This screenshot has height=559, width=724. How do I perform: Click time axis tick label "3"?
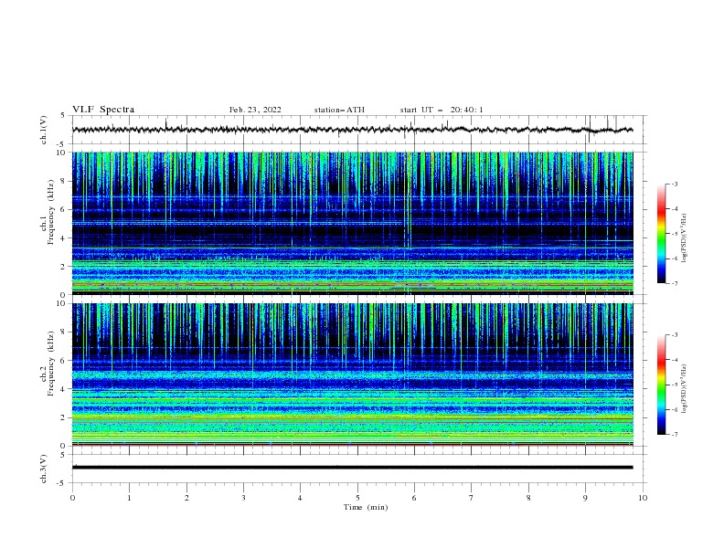click(x=243, y=498)
